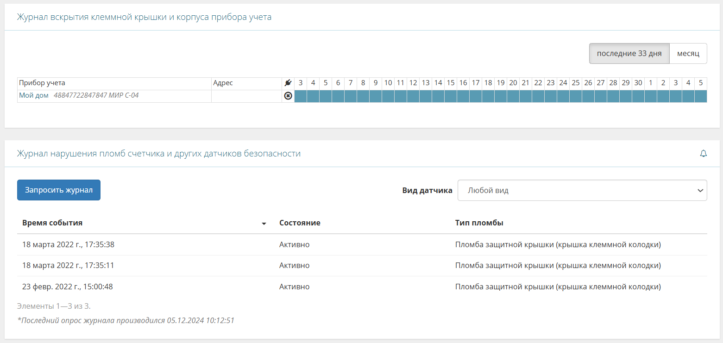Open the Вид датчика dropdown
Screen dimensions: 723x343
[582, 190]
